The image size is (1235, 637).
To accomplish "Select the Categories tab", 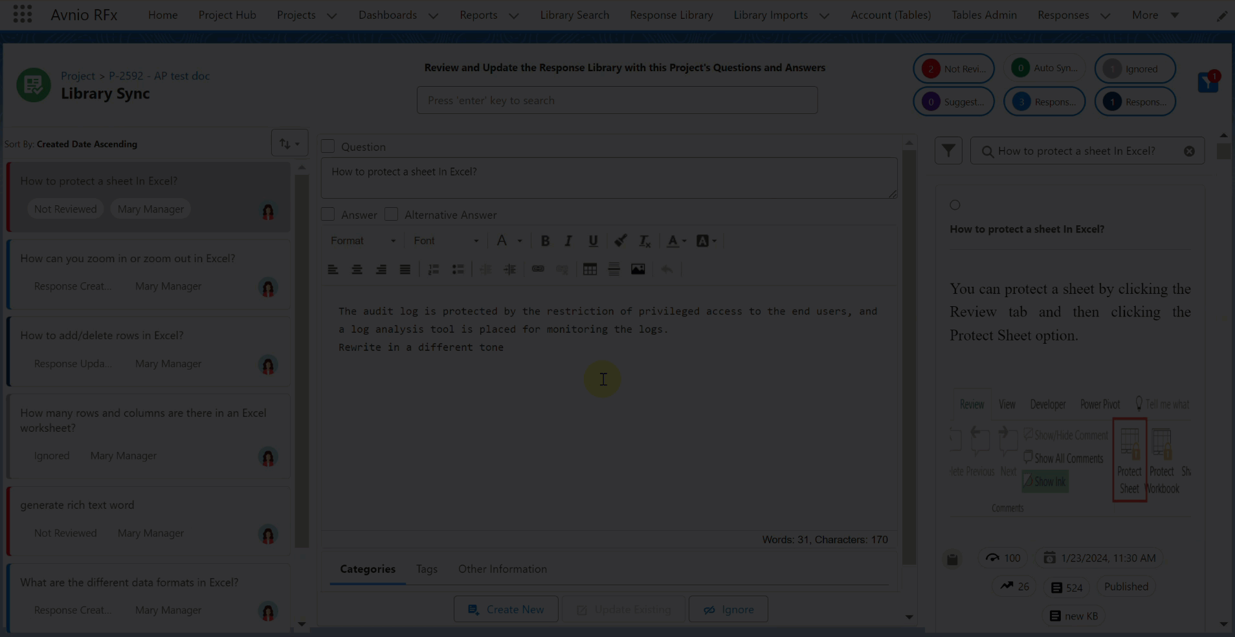I will tap(368, 569).
